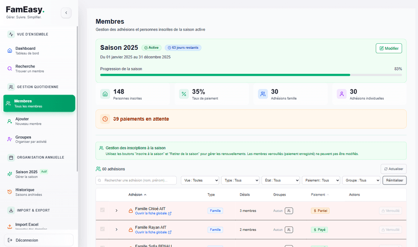Click the Verrouillé button in Famille Rayan AIT row
Image resolution: width=418 pixels, height=247 pixels.
coord(391,230)
